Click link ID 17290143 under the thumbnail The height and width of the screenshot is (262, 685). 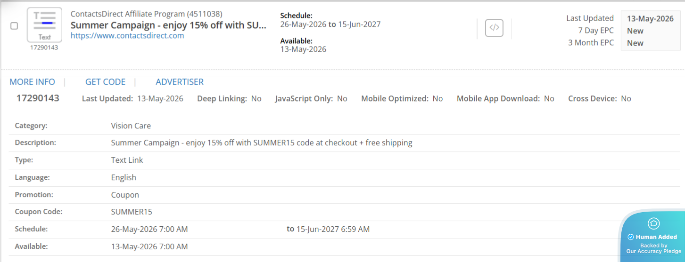point(44,48)
